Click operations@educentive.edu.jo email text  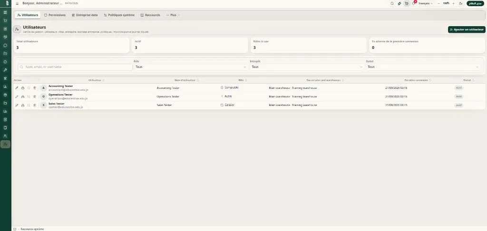[68, 98]
